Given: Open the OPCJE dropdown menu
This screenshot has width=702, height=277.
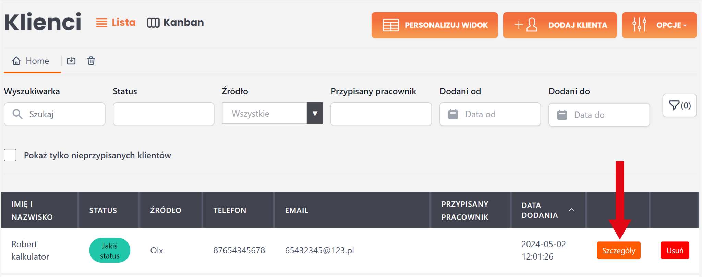Looking at the screenshot, I should (659, 25).
